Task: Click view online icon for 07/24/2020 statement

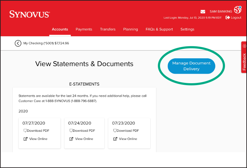Action: tap(71, 139)
